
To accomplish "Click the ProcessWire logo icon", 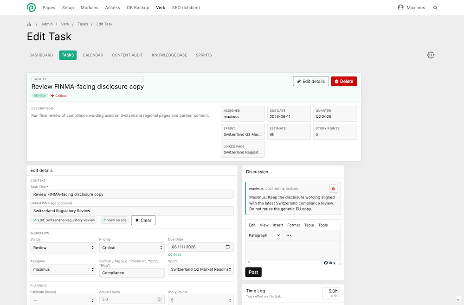I will point(31,7).
